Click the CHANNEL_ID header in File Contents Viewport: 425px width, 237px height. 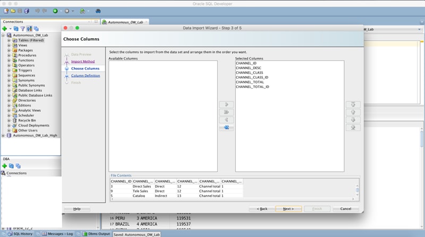[121, 181]
